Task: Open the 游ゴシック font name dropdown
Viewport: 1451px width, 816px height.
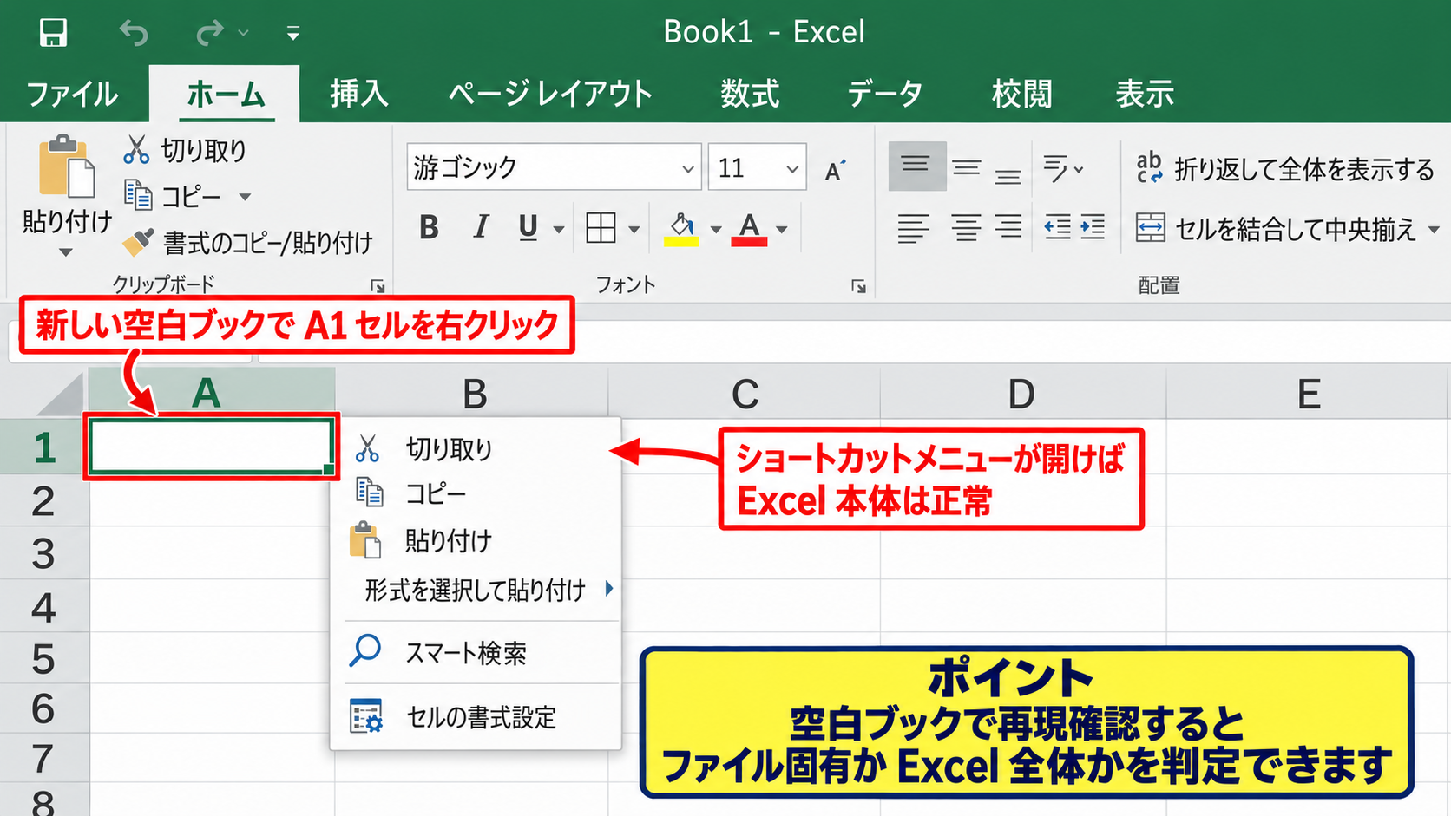Action: pyautogui.click(x=688, y=168)
